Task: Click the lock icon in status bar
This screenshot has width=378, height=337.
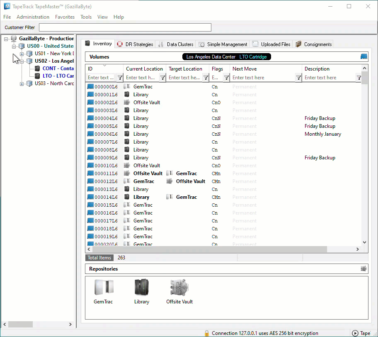Action: pos(206,333)
